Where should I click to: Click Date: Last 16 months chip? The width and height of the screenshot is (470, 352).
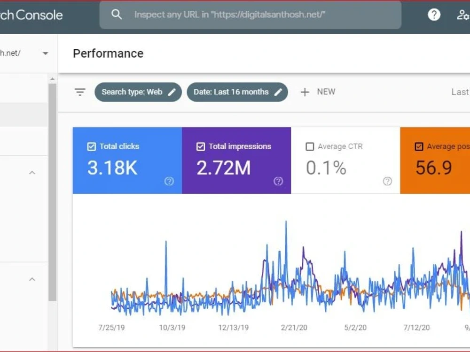tap(237, 92)
